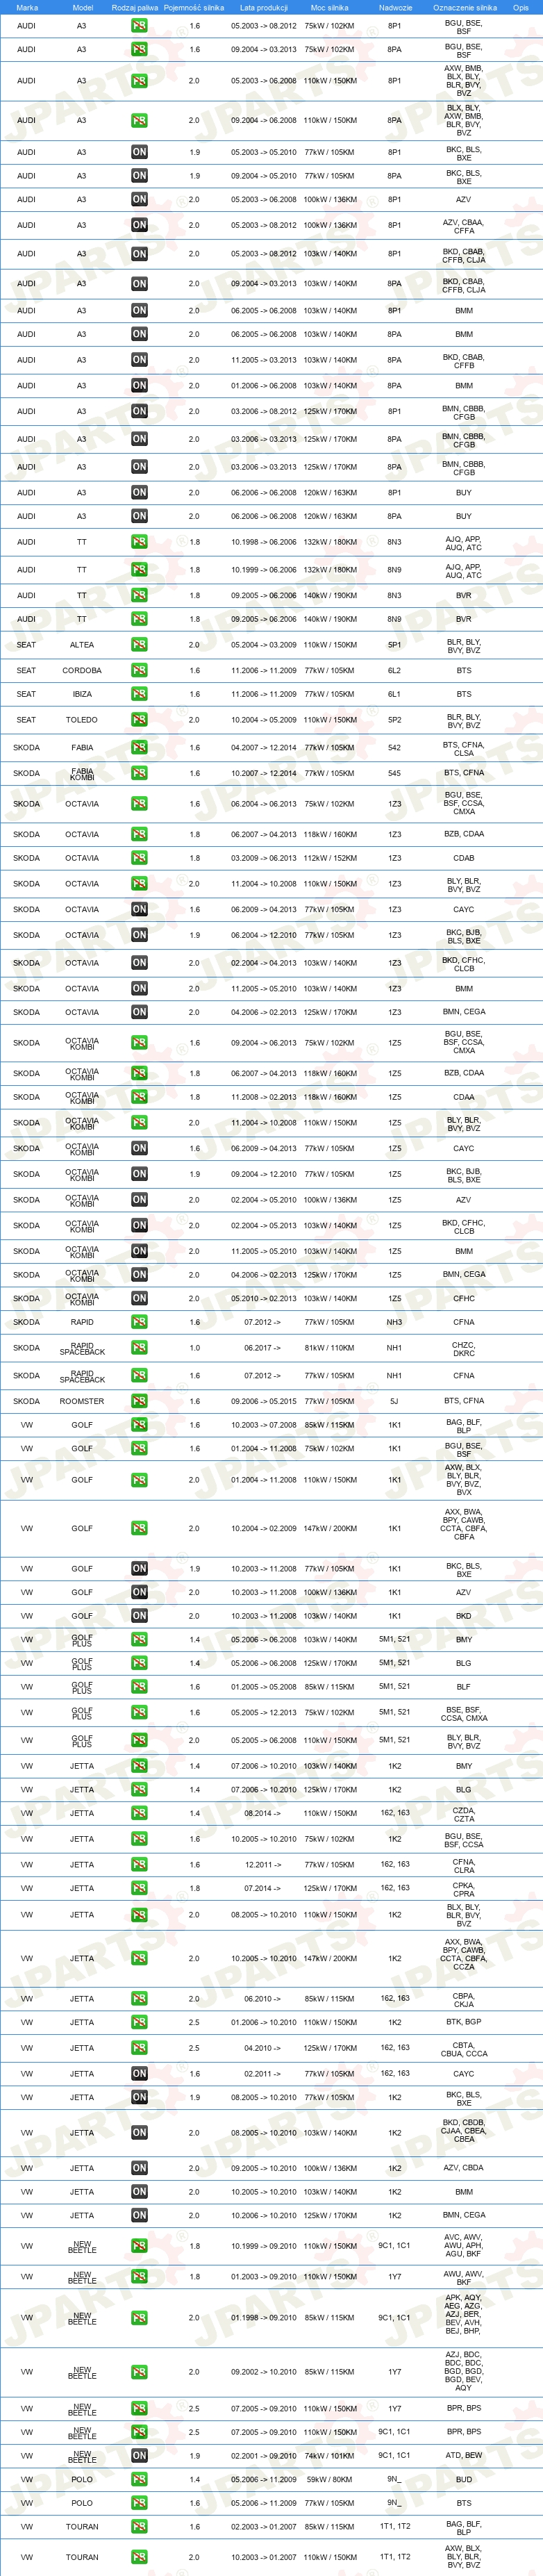The image size is (543, 2576).
Task: Click engine code BUD in POLO row
Action: 464,2479
